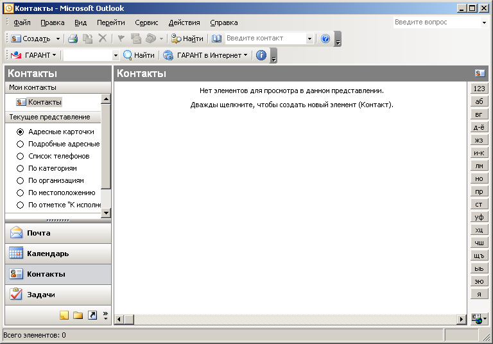Select the По организациям view
493x344 pixels.
pos(50,181)
